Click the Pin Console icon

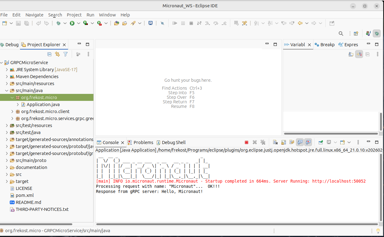(321, 142)
